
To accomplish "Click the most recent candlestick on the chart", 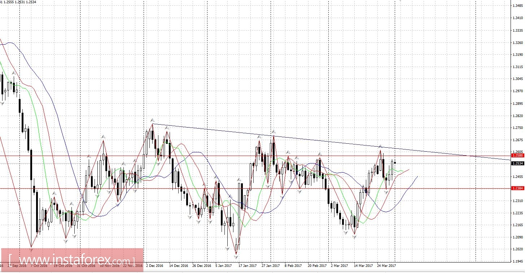I will point(395,162).
